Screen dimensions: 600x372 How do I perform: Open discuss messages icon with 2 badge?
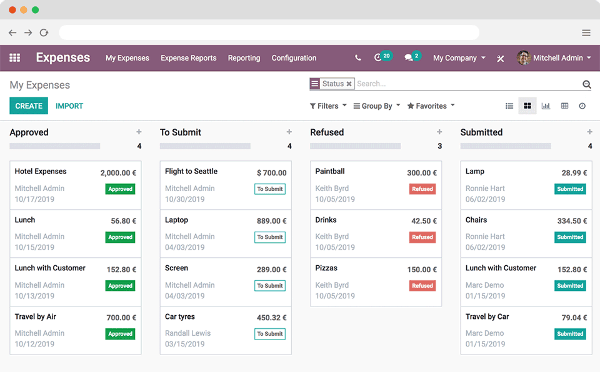coord(409,58)
